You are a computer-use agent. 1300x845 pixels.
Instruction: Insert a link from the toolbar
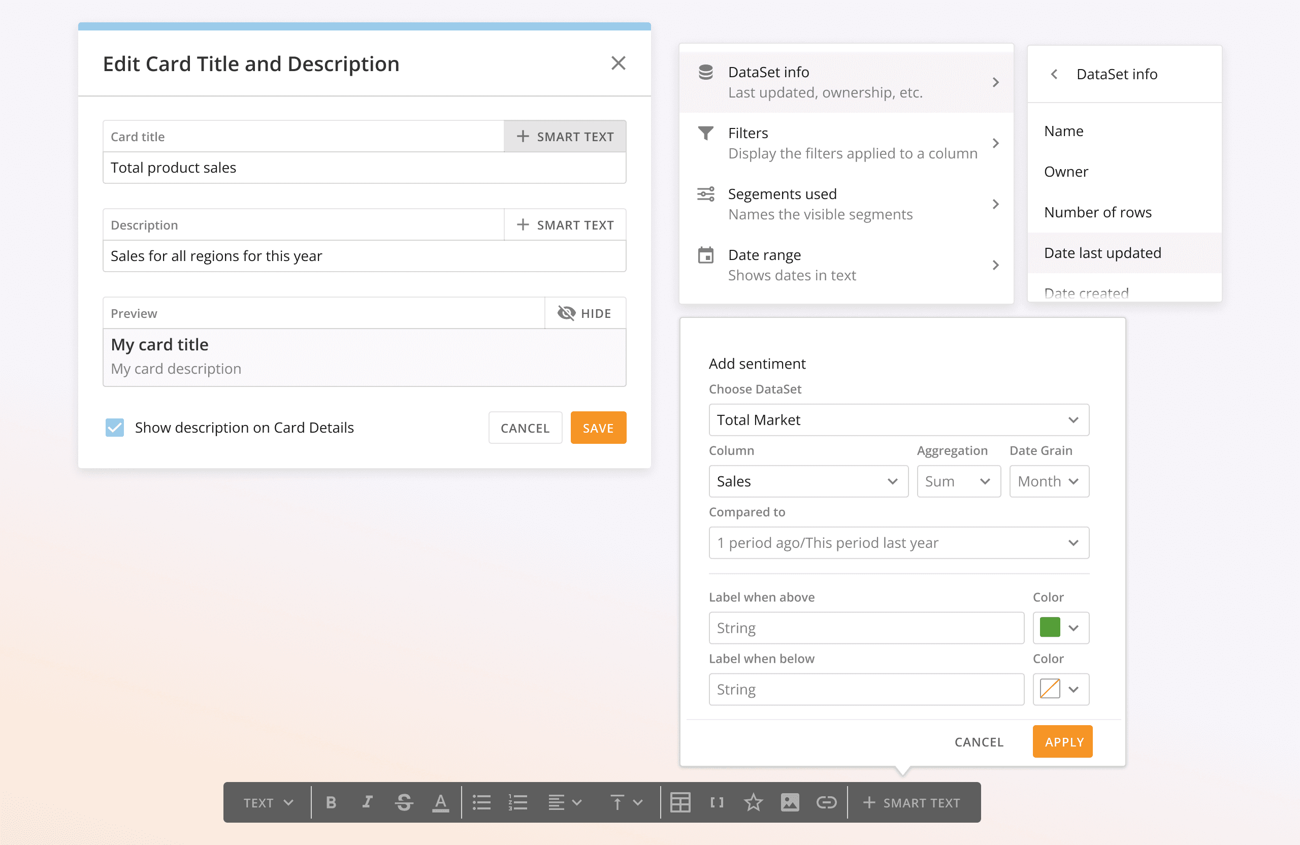click(826, 802)
